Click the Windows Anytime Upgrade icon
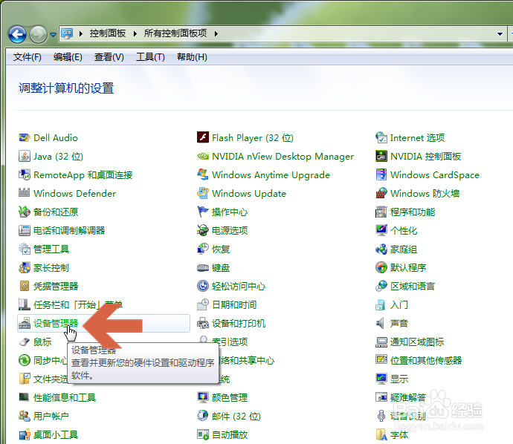The image size is (513, 444). point(203,174)
